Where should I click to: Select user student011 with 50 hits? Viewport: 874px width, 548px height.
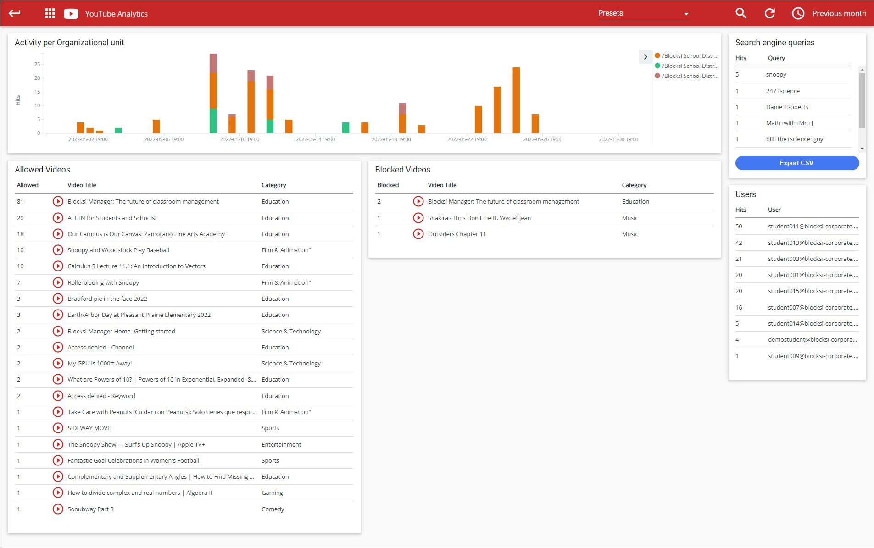tap(797, 226)
